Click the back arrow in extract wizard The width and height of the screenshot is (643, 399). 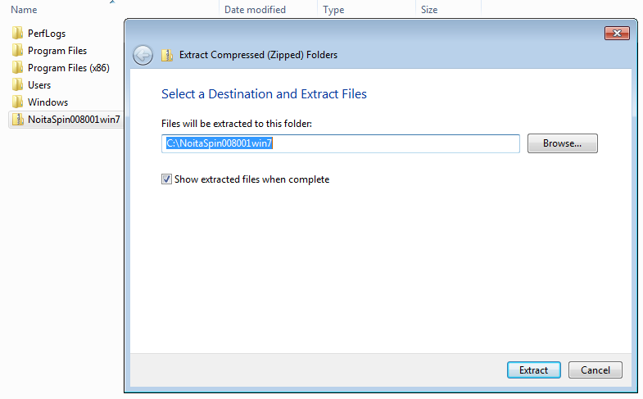coord(143,55)
